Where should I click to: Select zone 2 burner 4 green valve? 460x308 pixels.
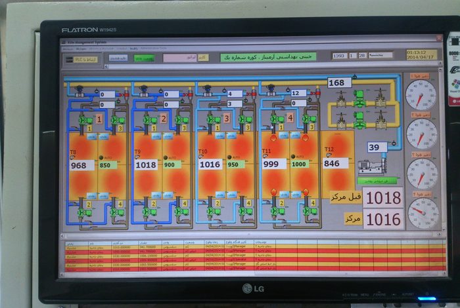point(182,212)
